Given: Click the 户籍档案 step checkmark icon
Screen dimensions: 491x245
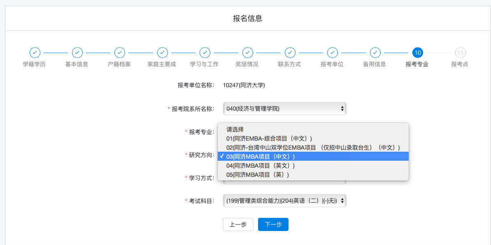Looking at the screenshot, I should (x=120, y=53).
